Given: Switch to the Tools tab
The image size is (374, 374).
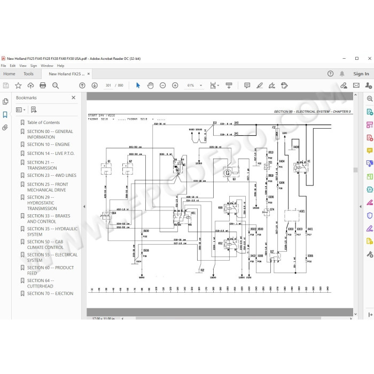Looking at the screenshot, I should click(29, 74).
